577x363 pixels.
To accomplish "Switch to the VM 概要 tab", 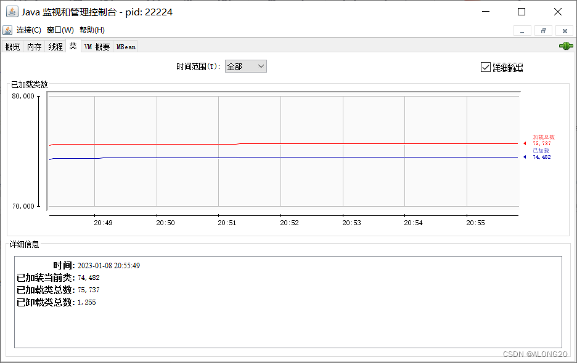I will click(97, 47).
